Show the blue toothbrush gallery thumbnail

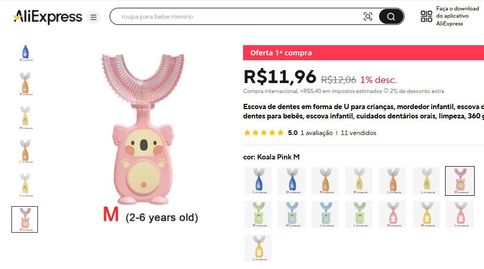click(25, 54)
